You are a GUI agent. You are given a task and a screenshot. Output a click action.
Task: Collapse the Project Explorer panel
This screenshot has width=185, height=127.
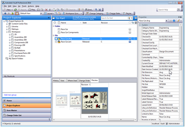pos(49,18)
